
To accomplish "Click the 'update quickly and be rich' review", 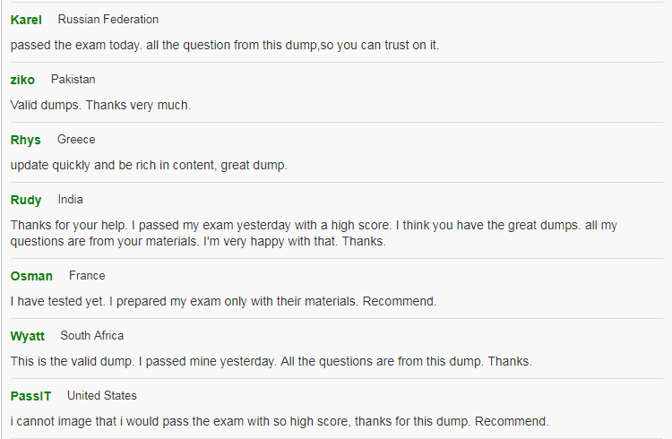I will point(149,165).
